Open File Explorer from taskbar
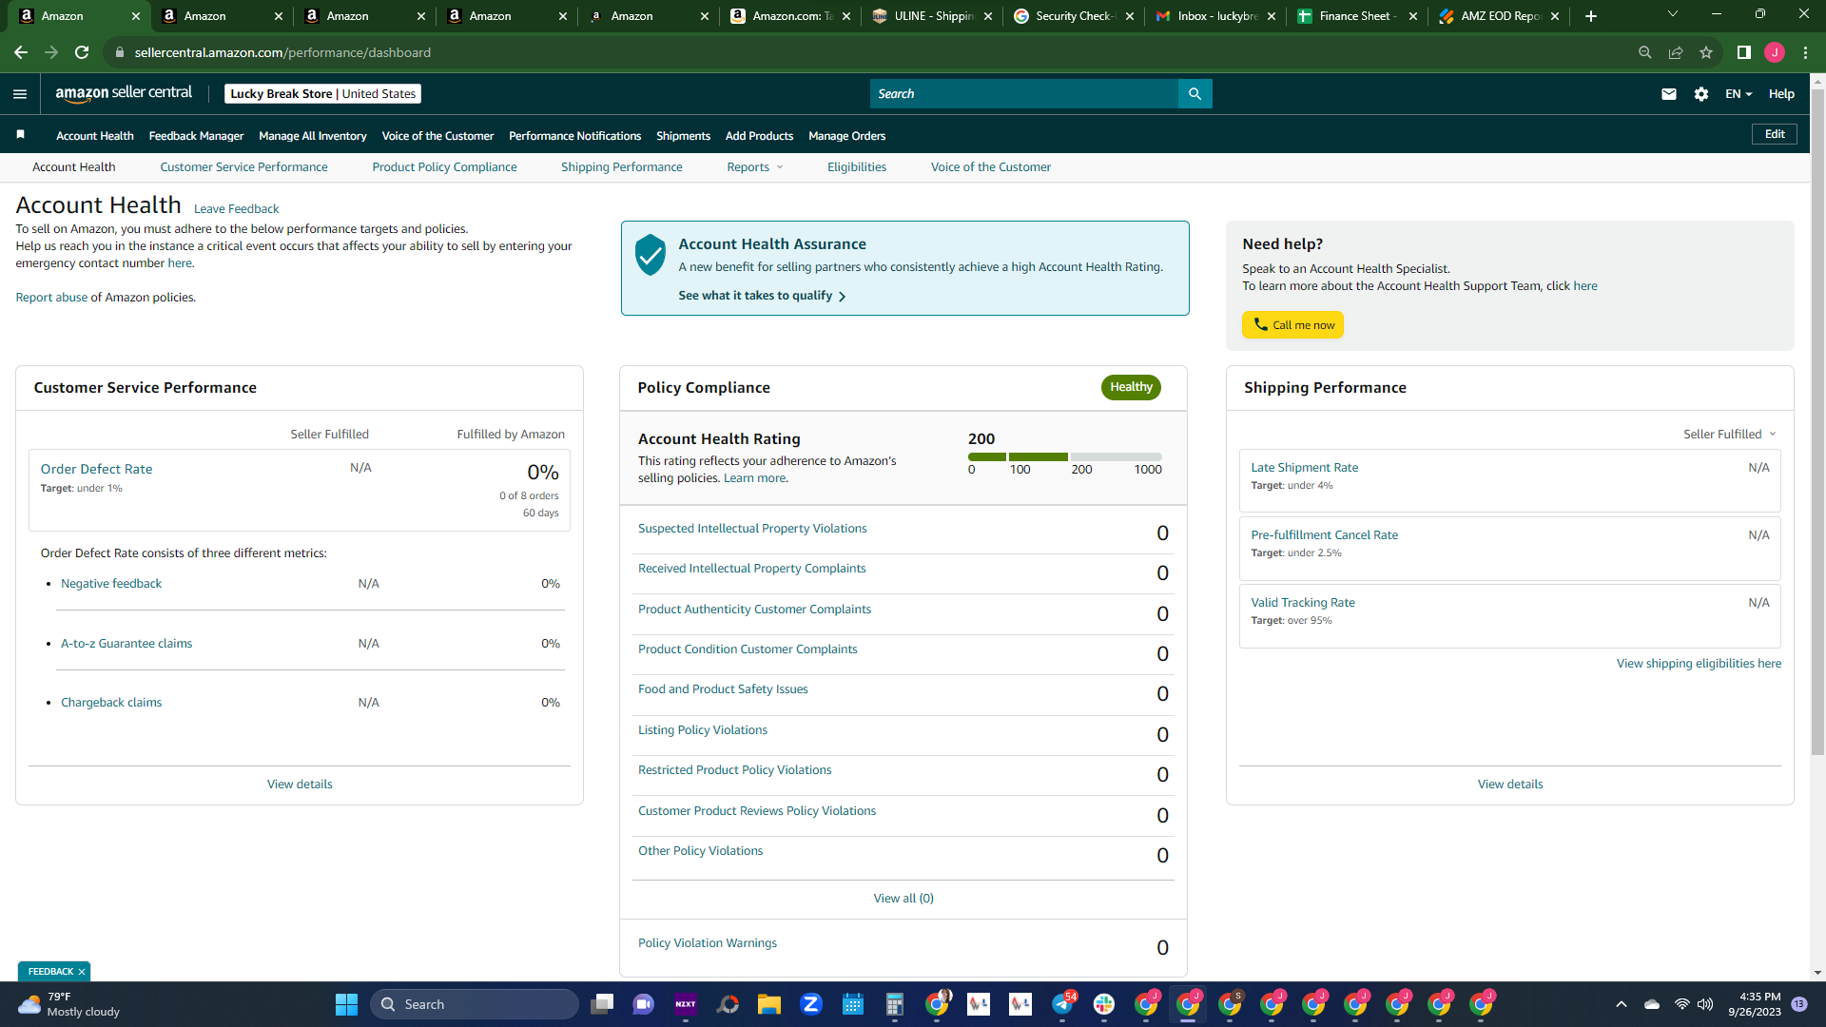 [x=769, y=1004]
